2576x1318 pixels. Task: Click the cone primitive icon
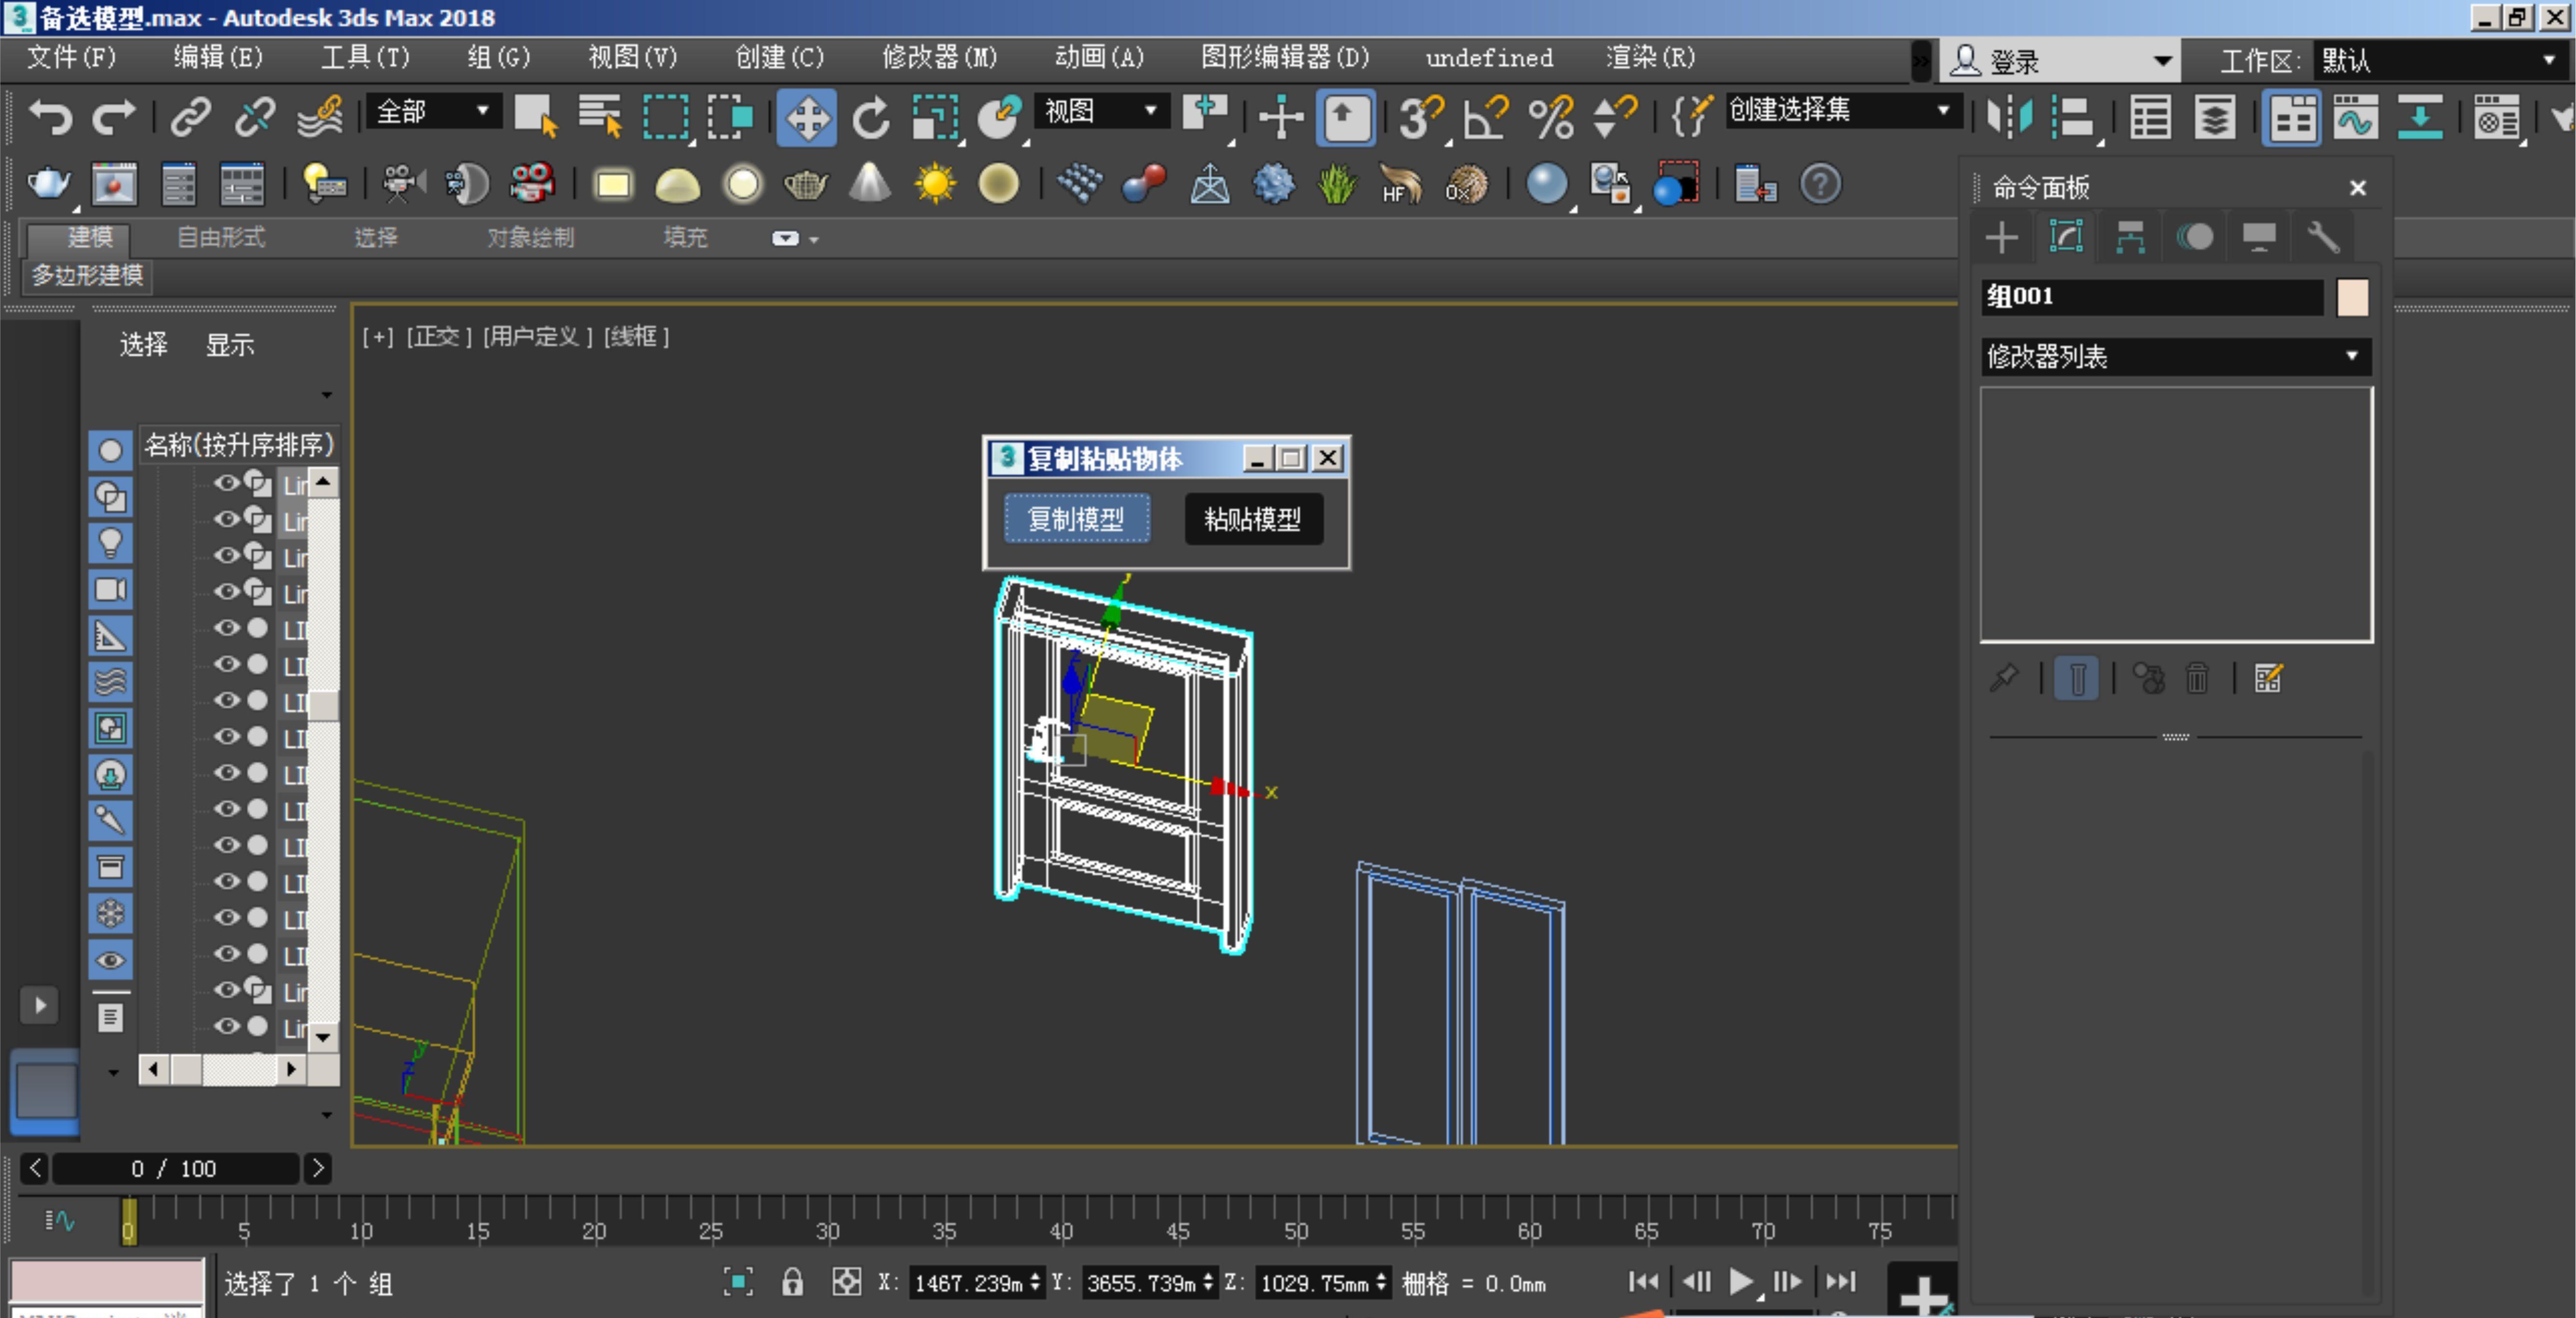[x=870, y=184]
